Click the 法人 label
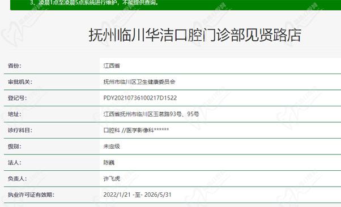The image size is (341, 207). 15,162
